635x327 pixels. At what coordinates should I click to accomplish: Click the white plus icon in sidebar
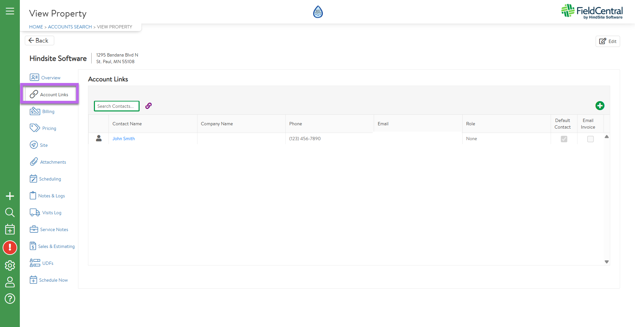(10, 196)
